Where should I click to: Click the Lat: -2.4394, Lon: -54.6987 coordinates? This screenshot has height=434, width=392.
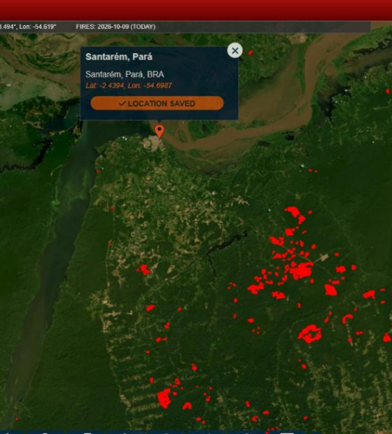coord(129,85)
